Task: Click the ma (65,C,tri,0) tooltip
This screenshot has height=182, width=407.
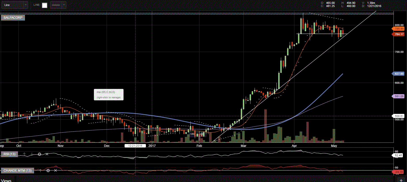Action: coord(108,95)
